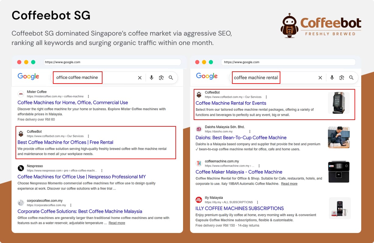This screenshot has width=374, height=243.
Task: Click 'Read more' under corporatecoffee result
Action: (117, 223)
